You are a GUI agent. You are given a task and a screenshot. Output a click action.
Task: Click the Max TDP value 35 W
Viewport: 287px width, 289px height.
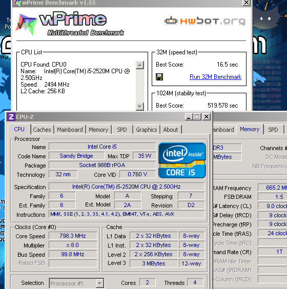145,156
